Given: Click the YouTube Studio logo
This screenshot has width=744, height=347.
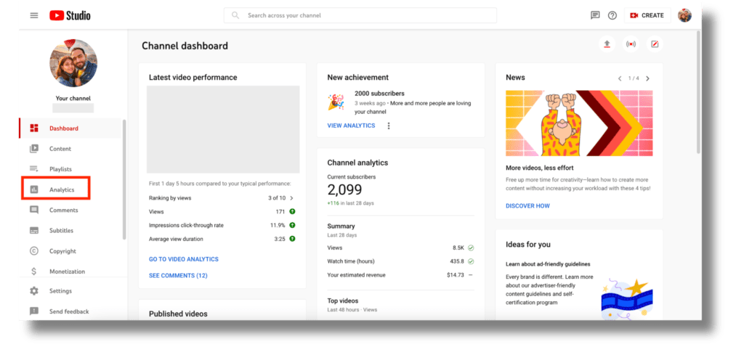Looking at the screenshot, I should point(70,15).
